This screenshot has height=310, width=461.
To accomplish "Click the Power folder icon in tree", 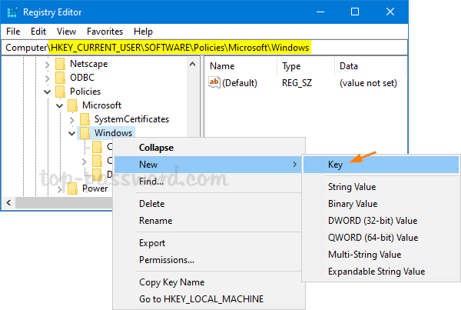I will (72, 188).
